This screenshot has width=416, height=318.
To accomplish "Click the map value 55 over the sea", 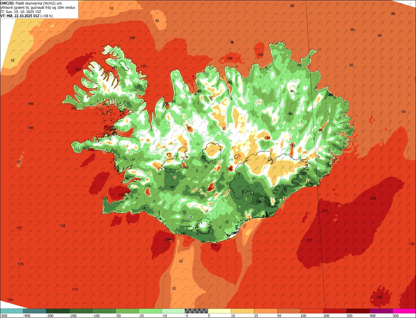I will coord(404,112).
